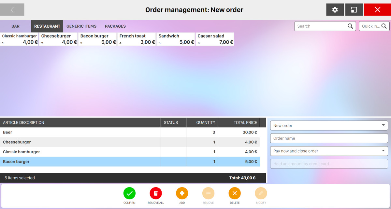Click the magnifier icon in Search box
The image size is (391, 209).
350,26
